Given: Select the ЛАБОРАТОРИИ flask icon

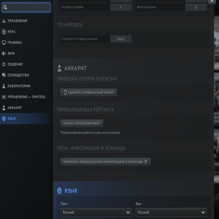Looking at the screenshot, I should (4, 86).
